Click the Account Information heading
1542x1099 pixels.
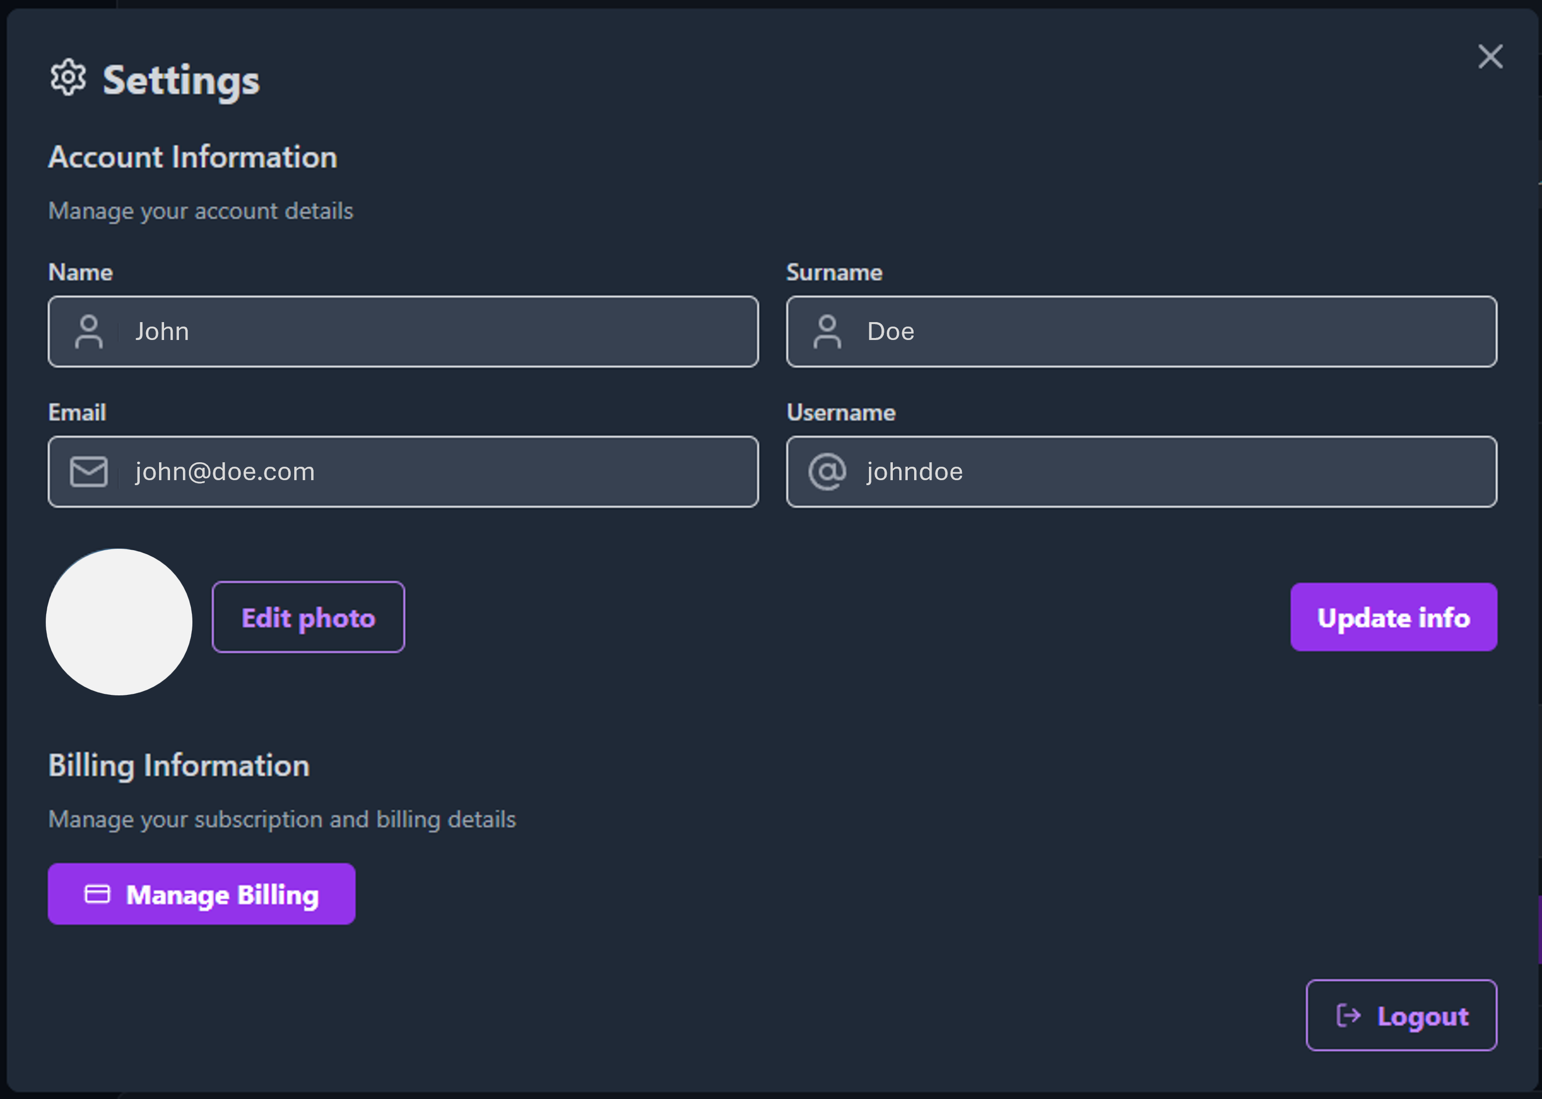click(x=193, y=157)
